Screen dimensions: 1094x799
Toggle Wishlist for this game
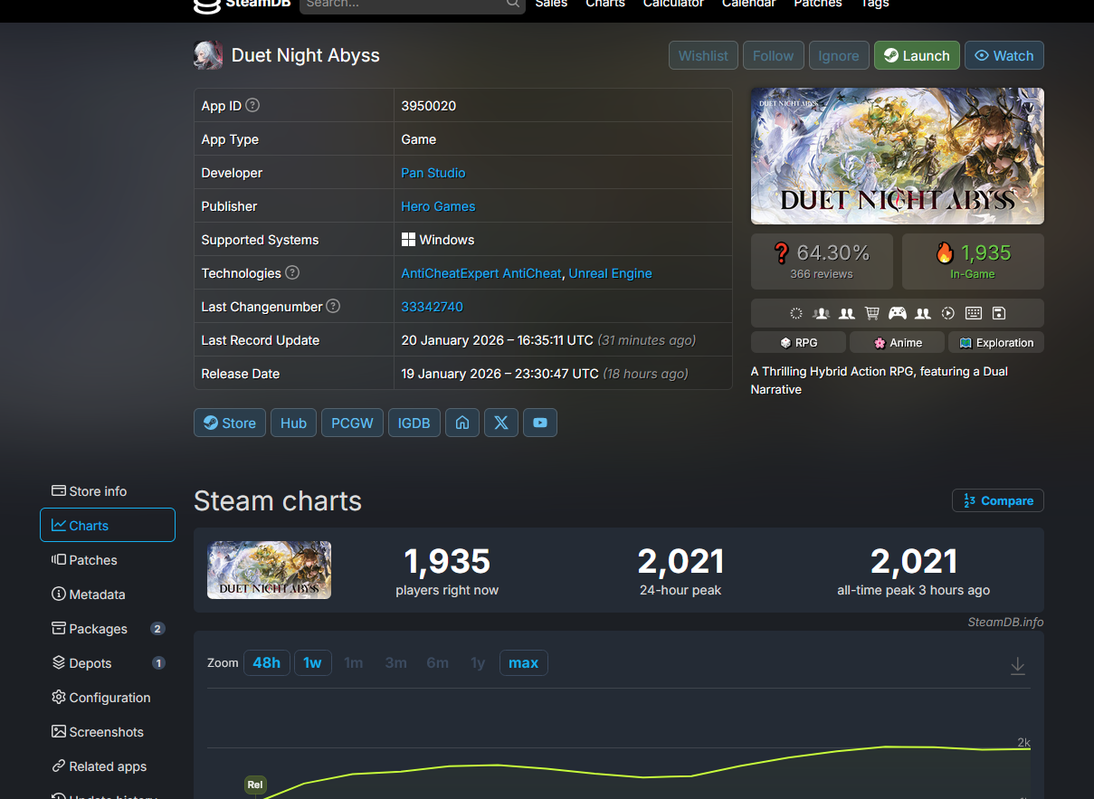(x=703, y=55)
